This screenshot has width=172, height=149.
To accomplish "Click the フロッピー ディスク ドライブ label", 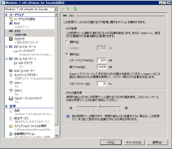I will 28,98.
